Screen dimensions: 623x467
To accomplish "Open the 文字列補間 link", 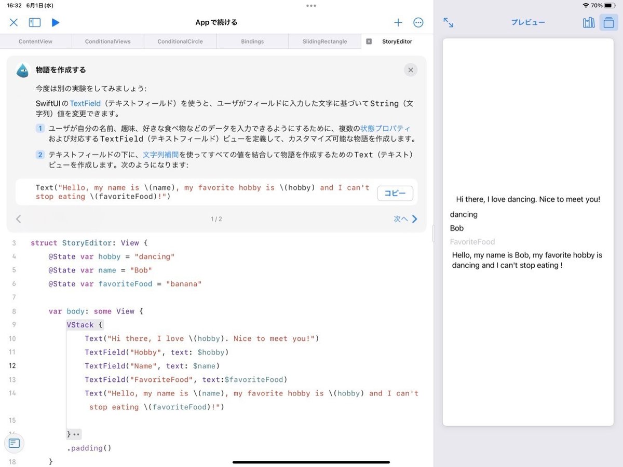I will coord(160,155).
